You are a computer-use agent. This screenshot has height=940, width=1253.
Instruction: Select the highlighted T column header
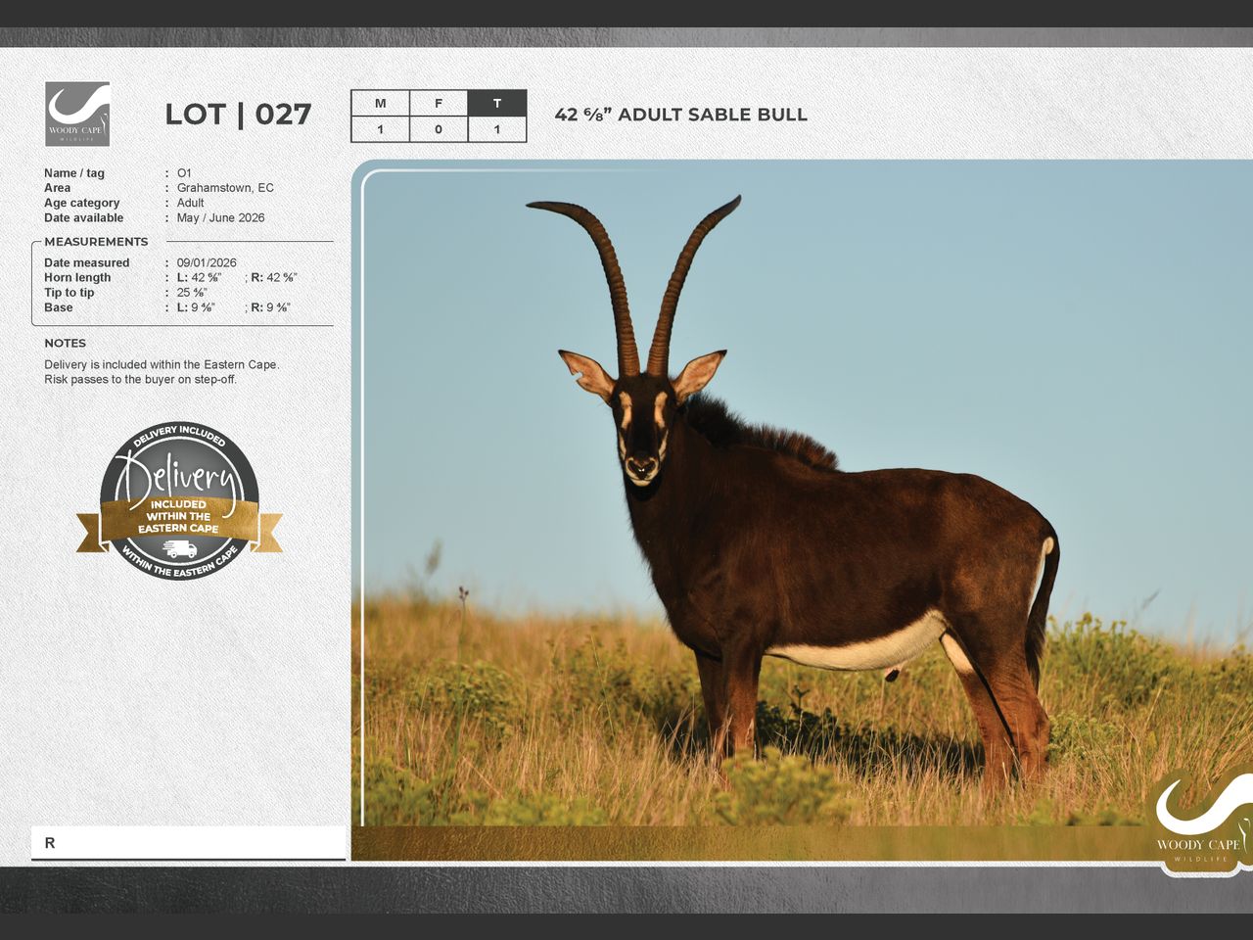[497, 103]
